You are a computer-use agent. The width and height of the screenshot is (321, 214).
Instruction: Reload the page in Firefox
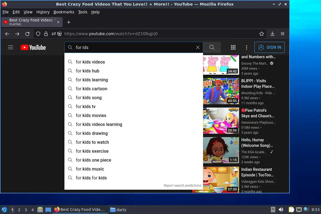click(x=27, y=34)
